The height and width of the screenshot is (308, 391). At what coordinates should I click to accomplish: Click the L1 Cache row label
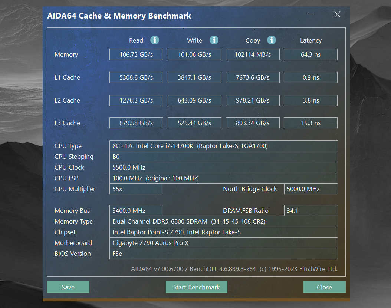pyautogui.click(x=67, y=77)
